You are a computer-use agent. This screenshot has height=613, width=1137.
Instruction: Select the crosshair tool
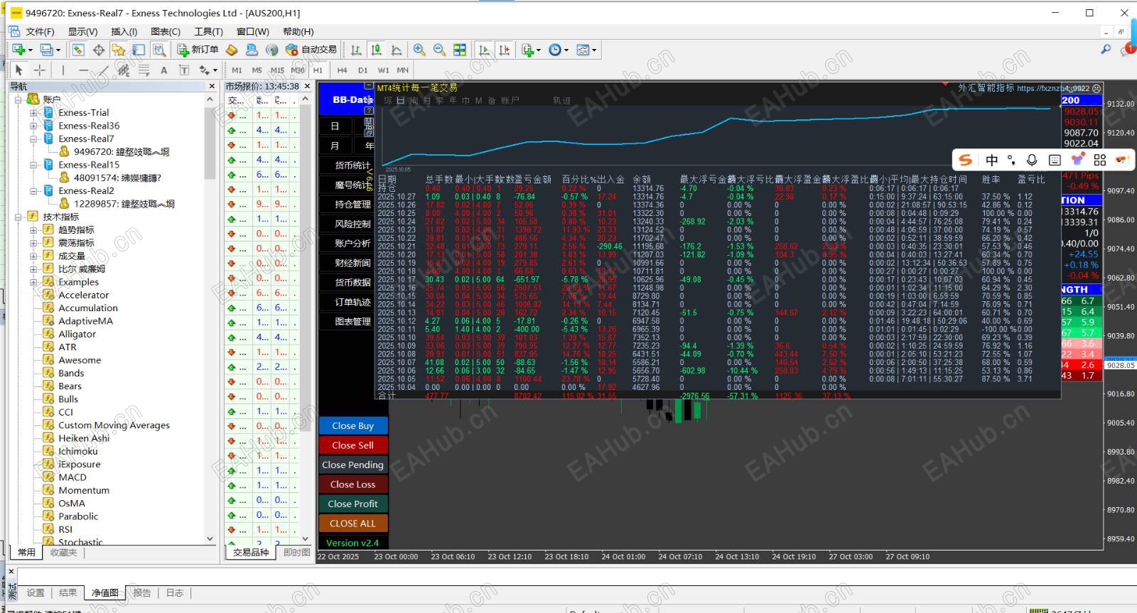tap(40, 70)
